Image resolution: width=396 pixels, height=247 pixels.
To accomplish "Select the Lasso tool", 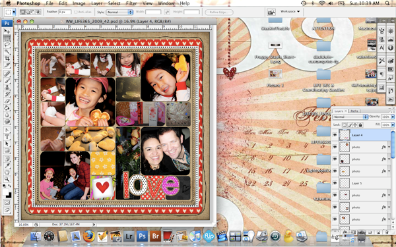I will [x=7, y=45].
